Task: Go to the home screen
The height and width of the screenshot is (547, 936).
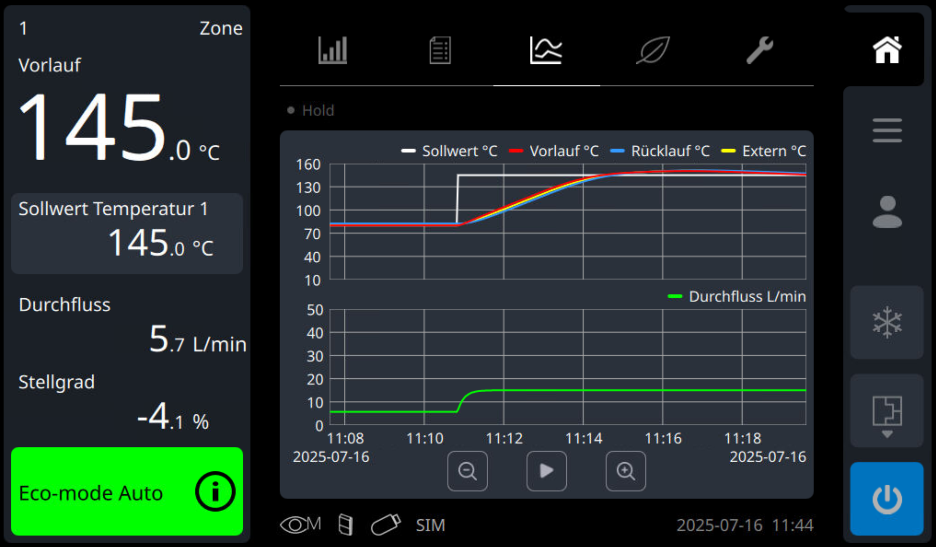Action: tap(887, 50)
